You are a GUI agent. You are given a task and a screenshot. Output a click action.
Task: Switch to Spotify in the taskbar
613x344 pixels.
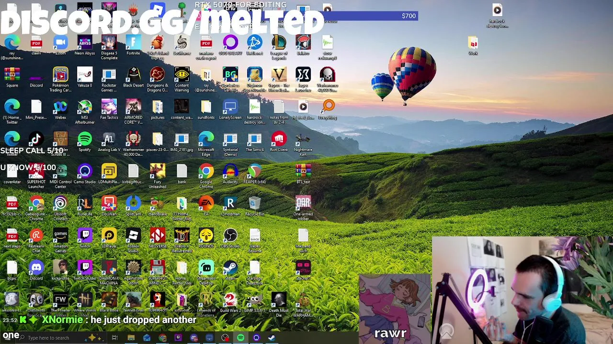(x=240, y=338)
